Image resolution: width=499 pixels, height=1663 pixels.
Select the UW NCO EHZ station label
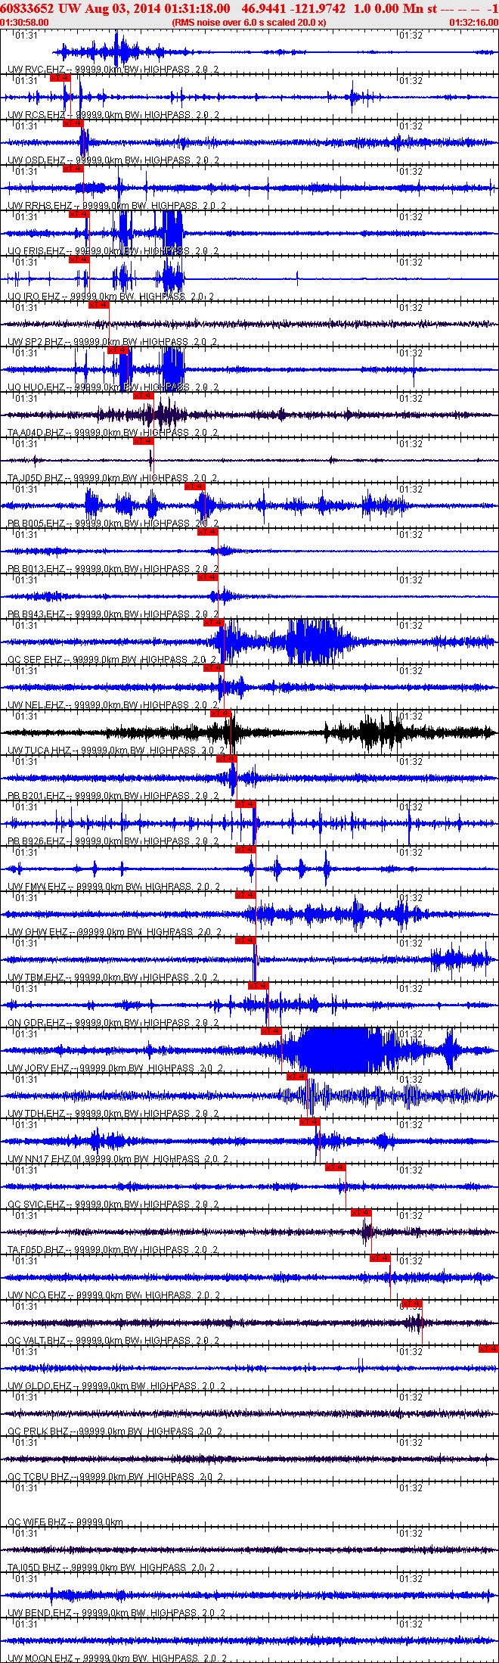coord(114,1295)
